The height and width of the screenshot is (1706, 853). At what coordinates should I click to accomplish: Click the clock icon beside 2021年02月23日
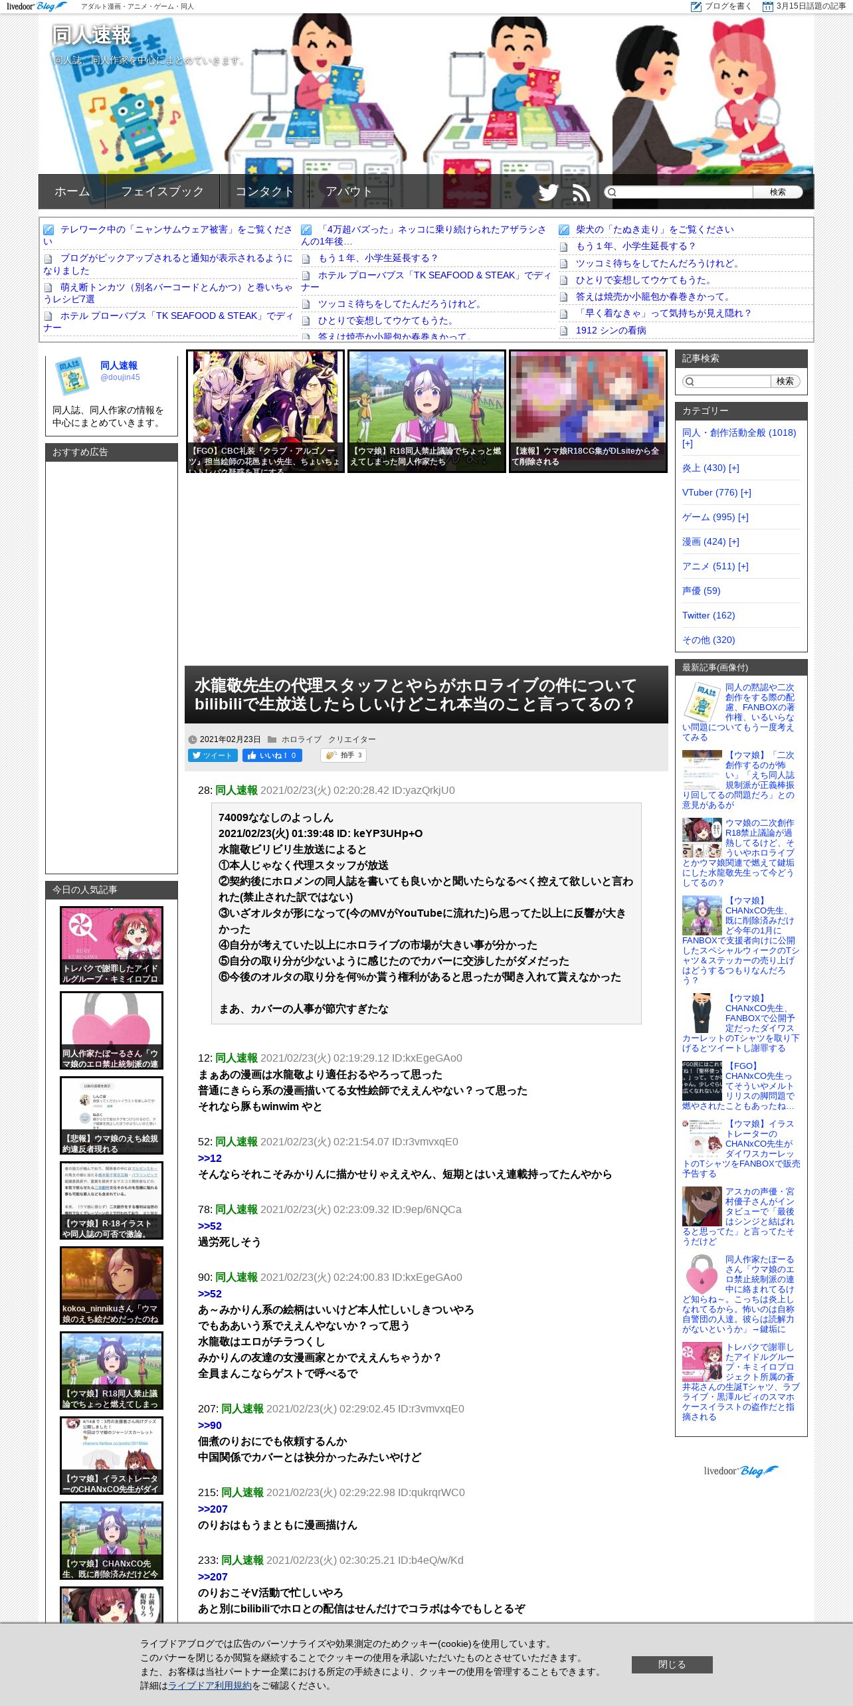pos(193,739)
